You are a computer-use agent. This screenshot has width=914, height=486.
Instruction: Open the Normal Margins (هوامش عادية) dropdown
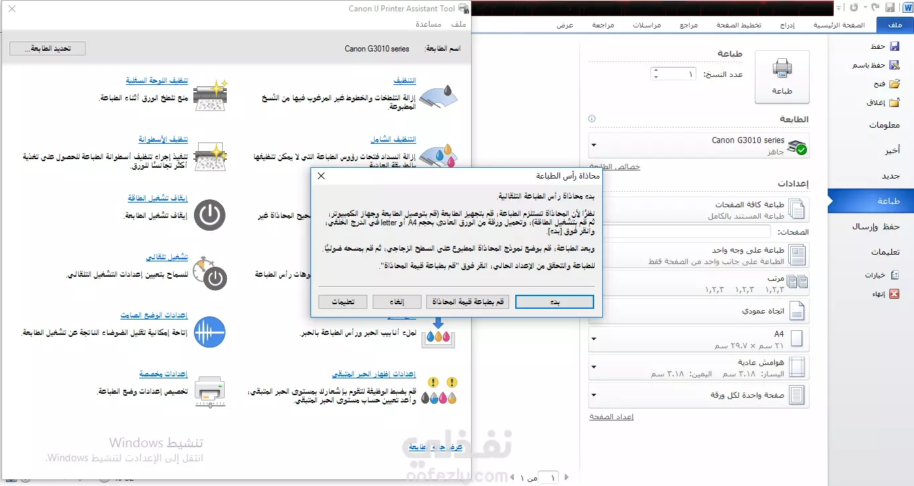(699, 367)
